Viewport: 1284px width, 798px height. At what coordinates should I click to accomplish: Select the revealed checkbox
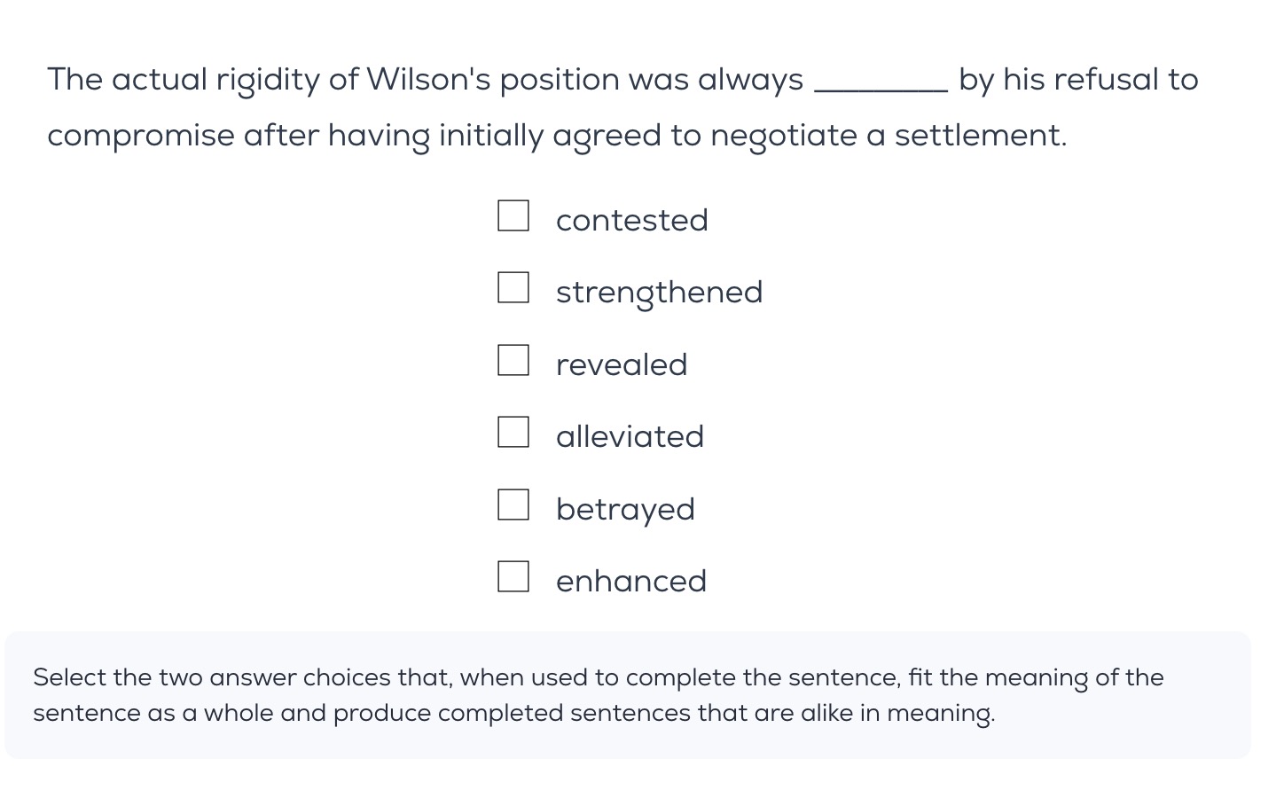[x=513, y=360]
